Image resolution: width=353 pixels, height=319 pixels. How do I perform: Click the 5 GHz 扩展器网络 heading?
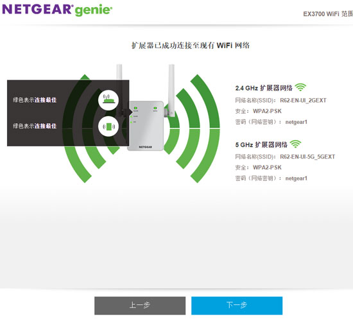pyautogui.click(x=261, y=145)
